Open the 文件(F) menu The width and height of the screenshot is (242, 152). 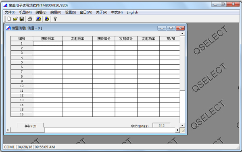[x=10, y=12]
